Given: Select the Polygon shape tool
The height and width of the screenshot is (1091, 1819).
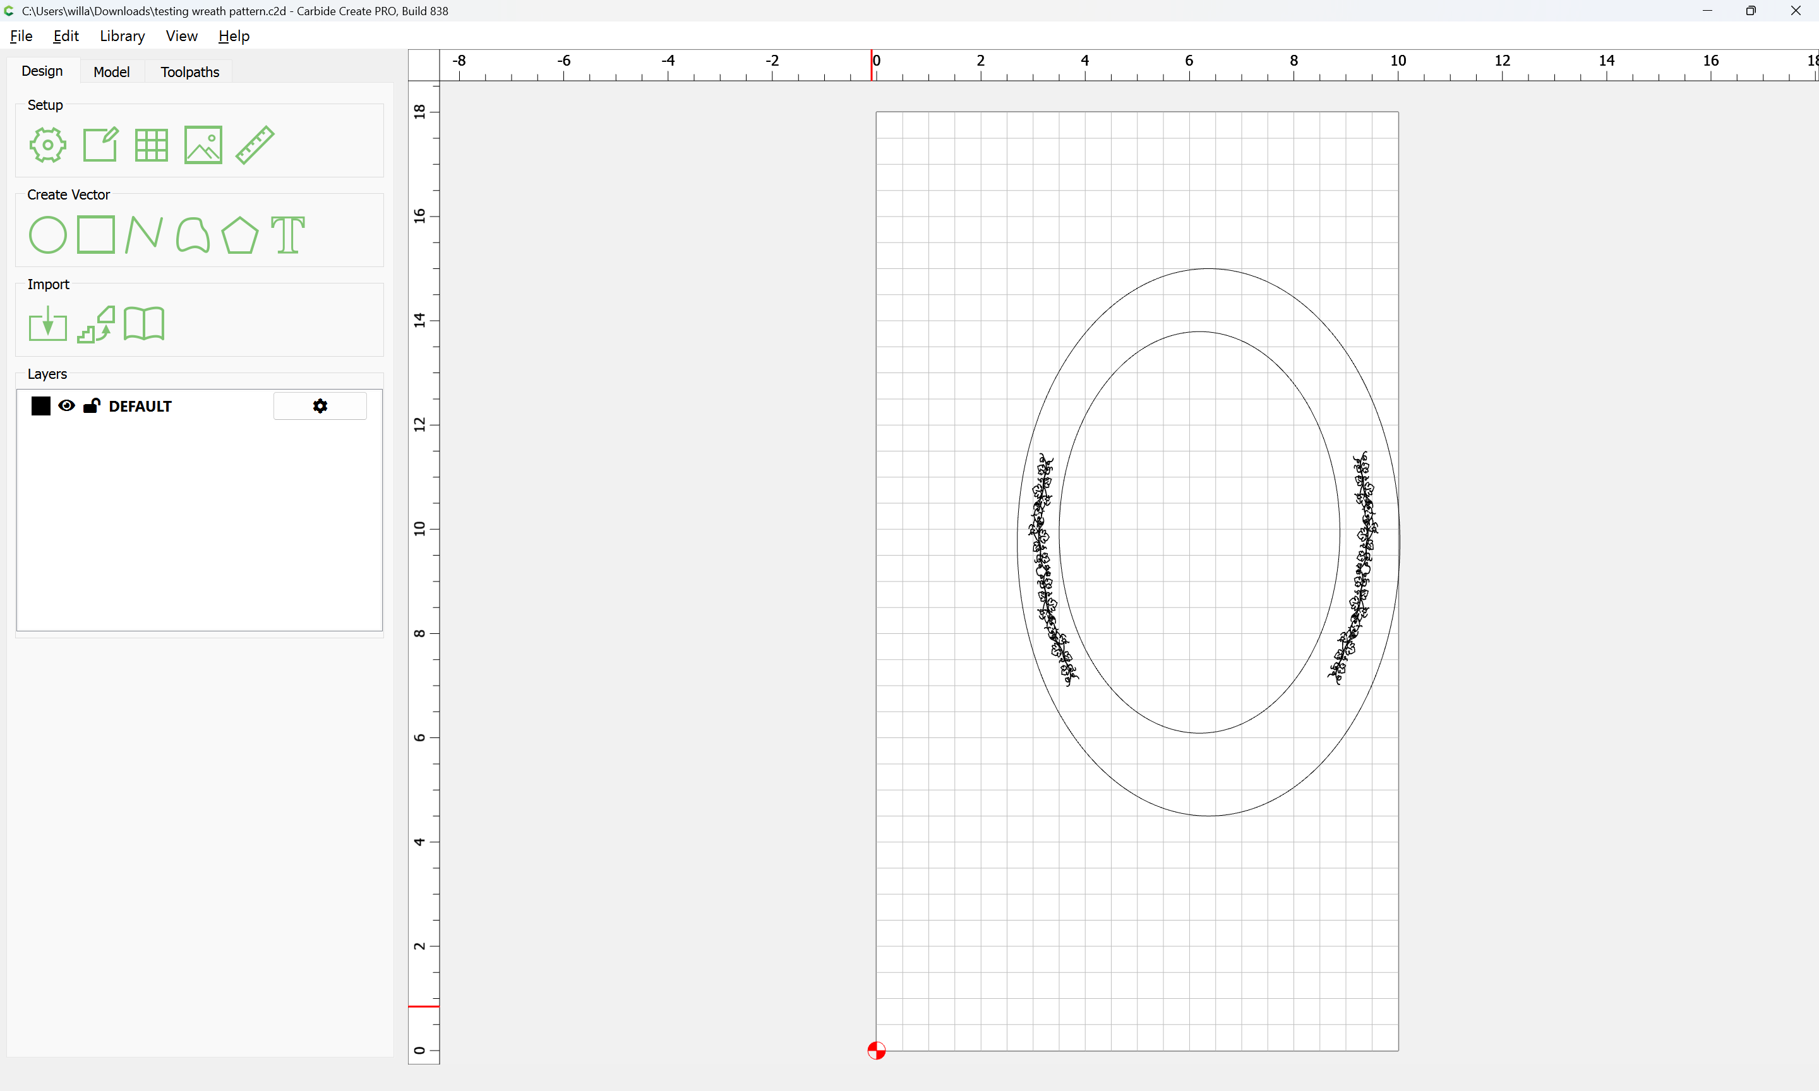Looking at the screenshot, I should pyautogui.click(x=239, y=235).
